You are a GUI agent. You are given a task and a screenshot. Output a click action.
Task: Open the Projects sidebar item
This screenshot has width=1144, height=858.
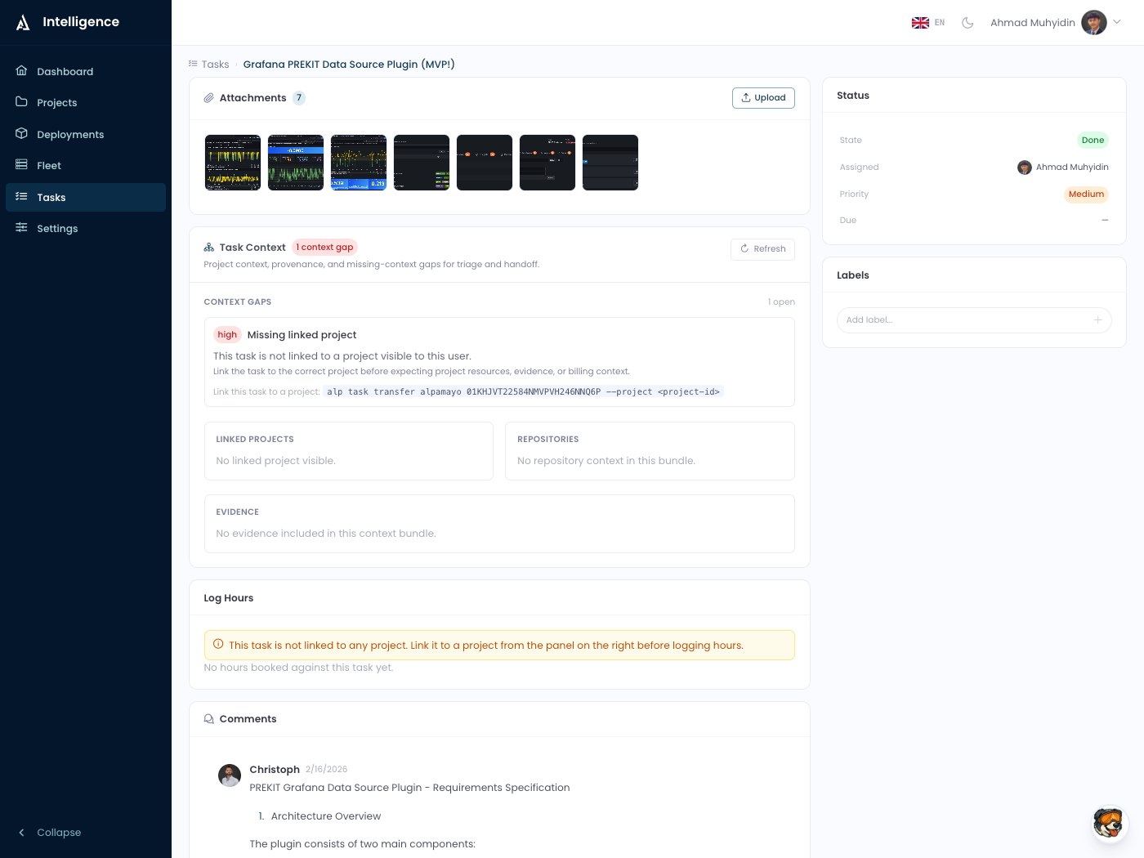coord(86,102)
